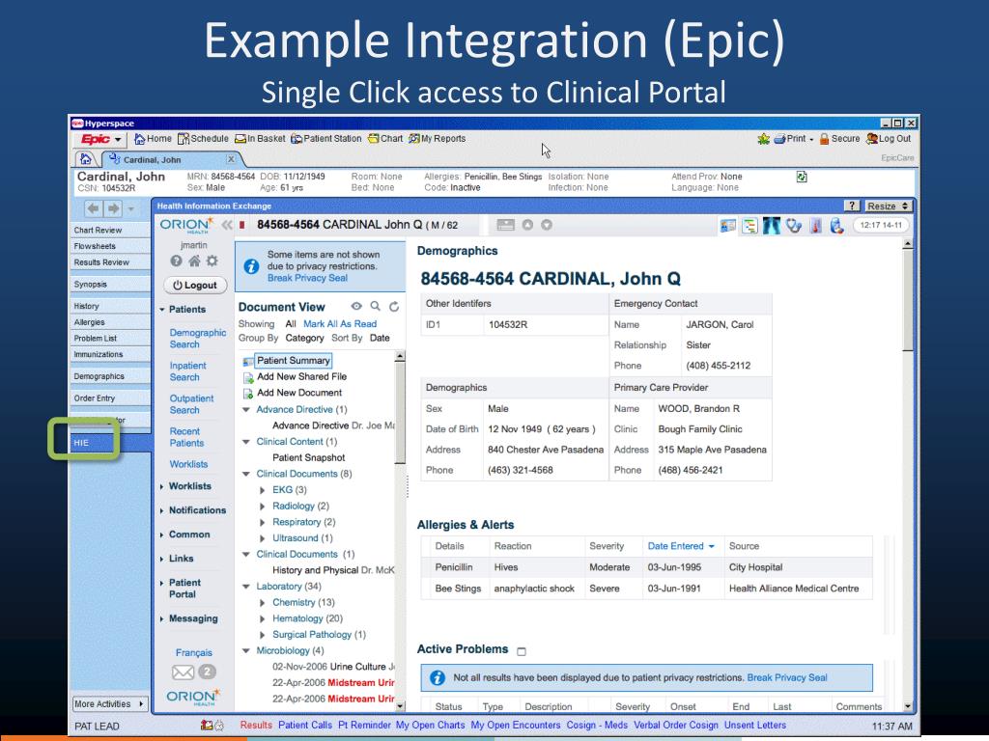The height and width of the screenshot is (741, 989).
Task: Click Log Out in the toolbar
Action: pyautogui.click(x=889, y=139)
